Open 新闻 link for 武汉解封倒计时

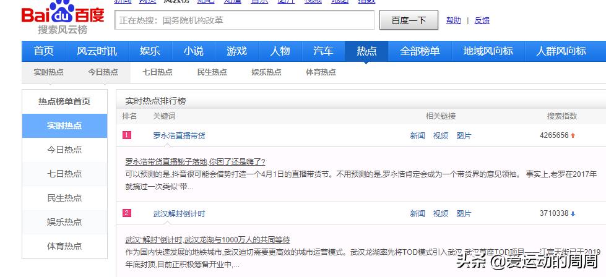(x=417, y=214)
